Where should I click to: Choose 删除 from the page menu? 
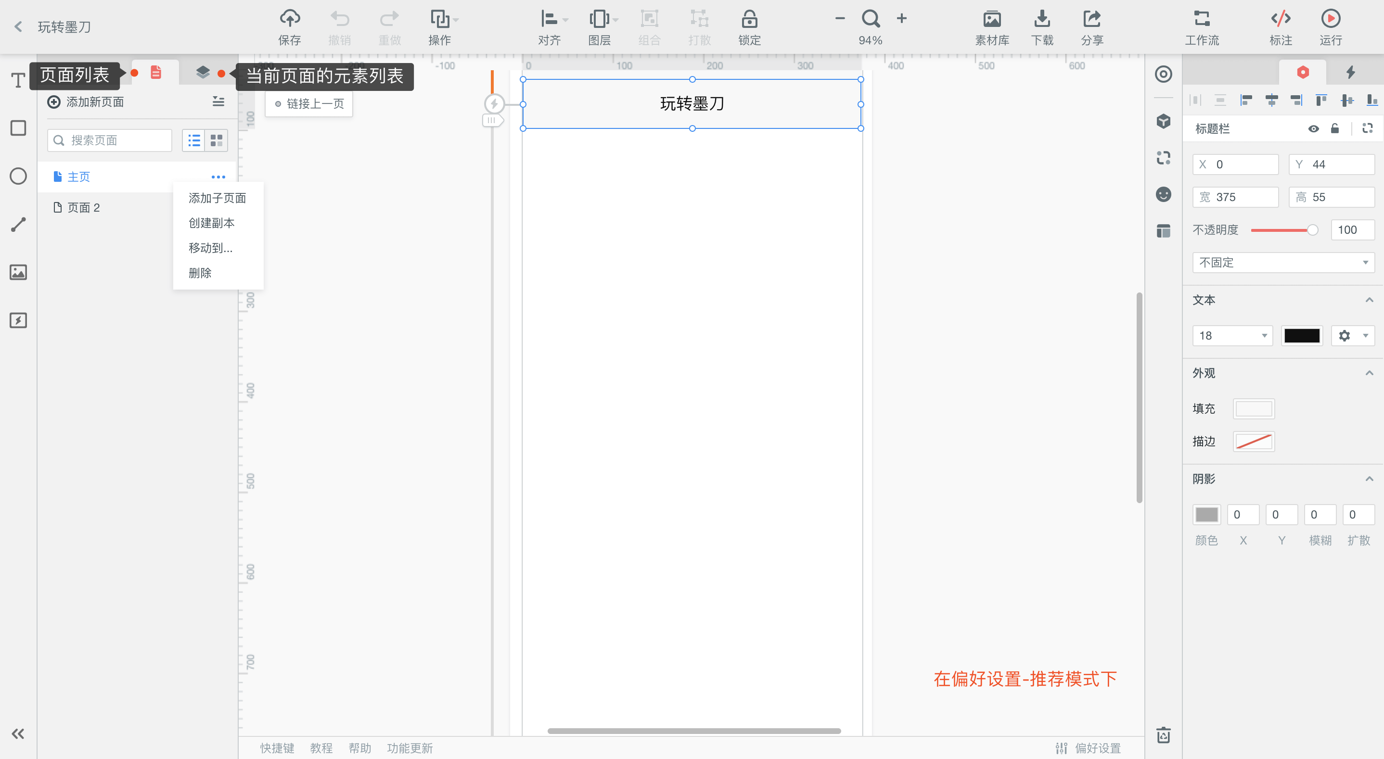point(200,273)
